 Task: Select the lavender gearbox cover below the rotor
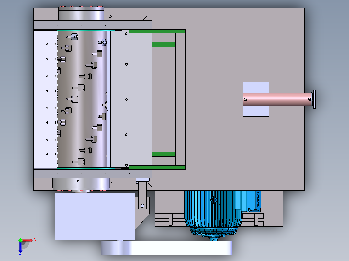95,216
